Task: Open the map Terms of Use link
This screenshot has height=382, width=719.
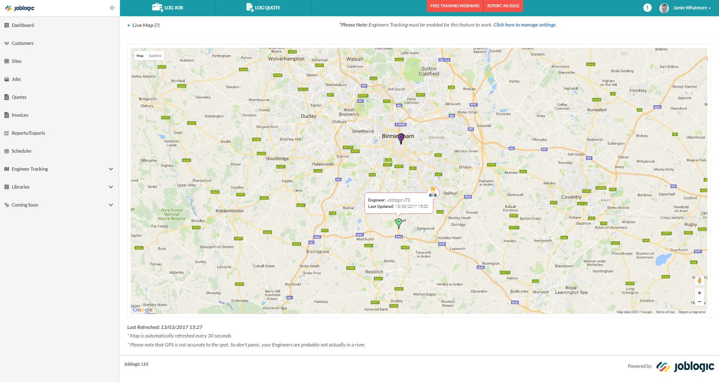Action: (665, 312)
